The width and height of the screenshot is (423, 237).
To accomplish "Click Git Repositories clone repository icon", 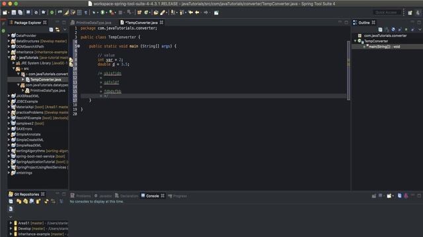I will (25, 201).
